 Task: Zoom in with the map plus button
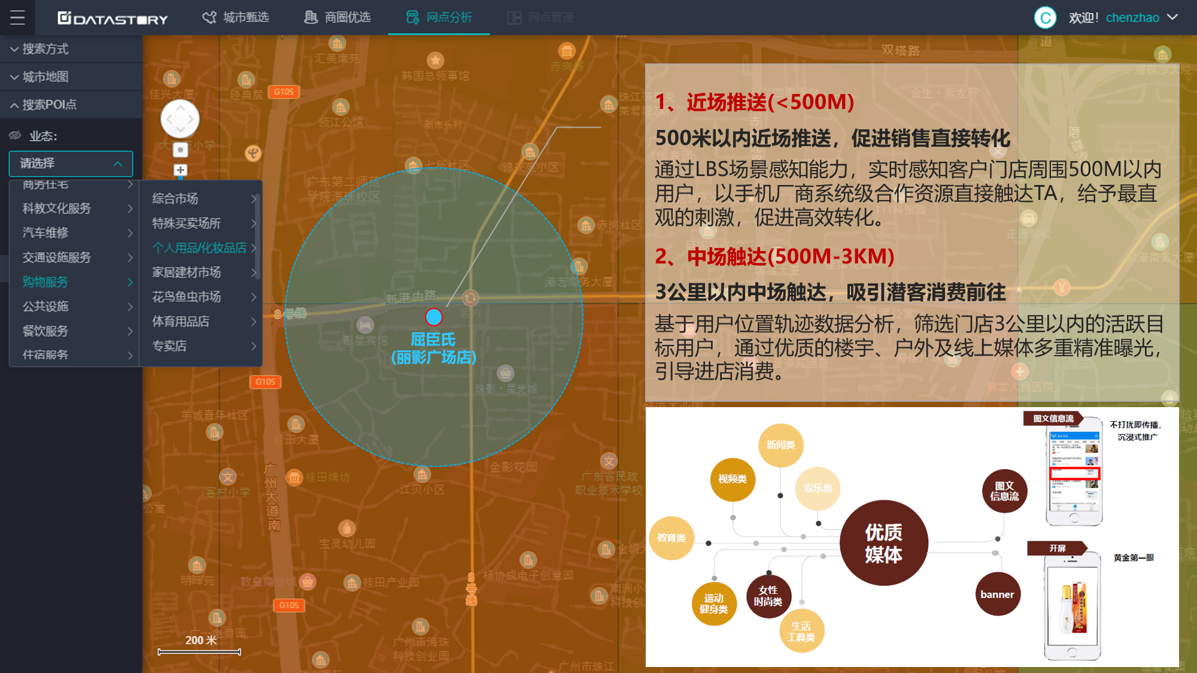[x=180, y=170]
